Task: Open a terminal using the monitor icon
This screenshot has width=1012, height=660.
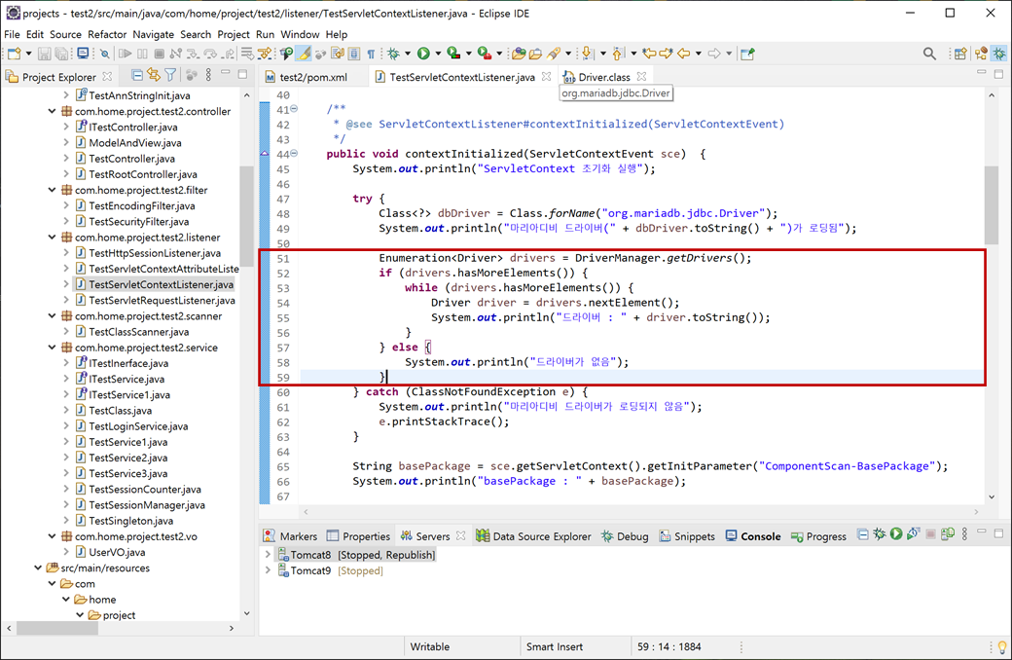Action: tap(84, 53)
